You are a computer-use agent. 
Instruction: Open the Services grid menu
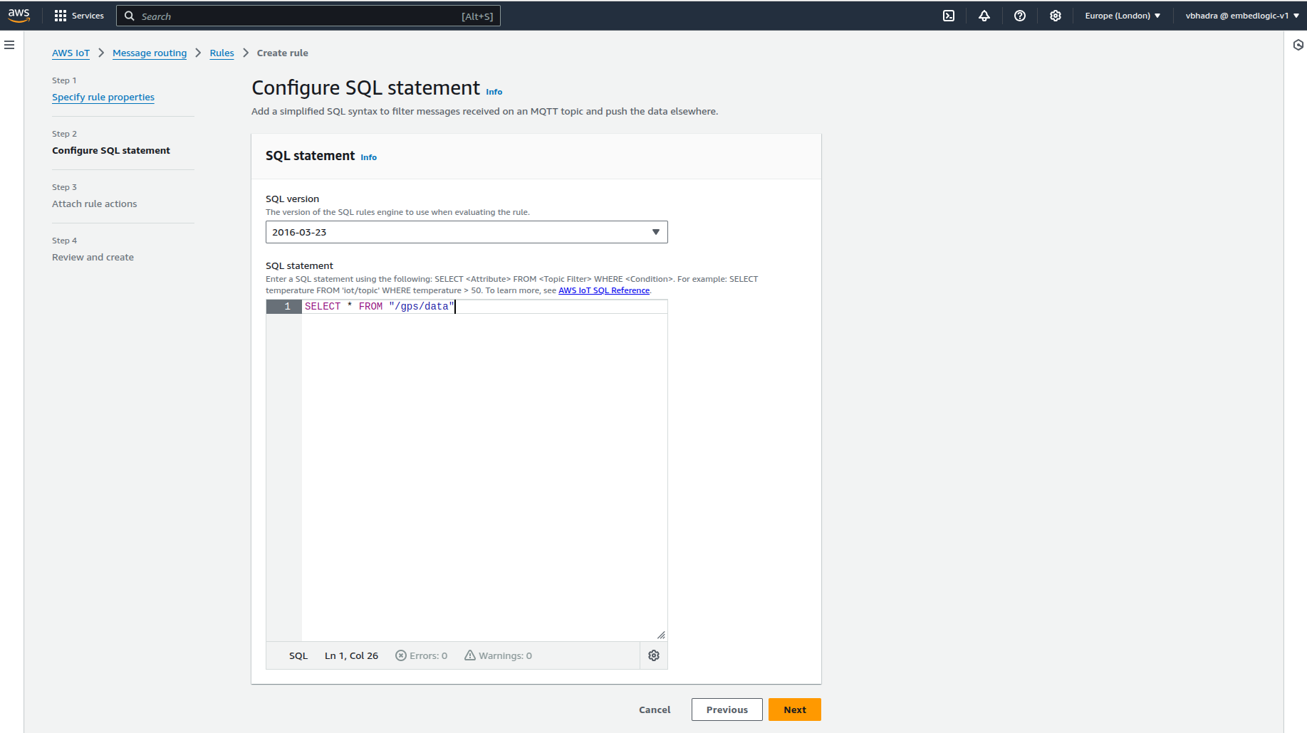79,16
